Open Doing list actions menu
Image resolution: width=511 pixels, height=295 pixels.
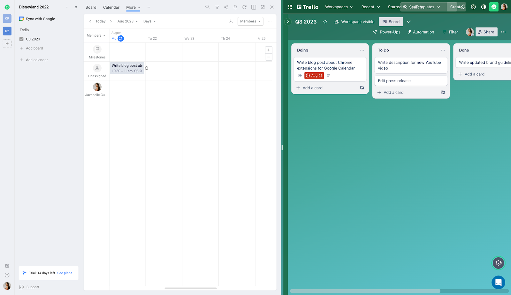point(362,50)
